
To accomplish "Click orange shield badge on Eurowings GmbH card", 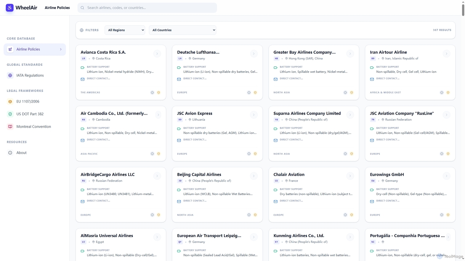I will (x=448, y=215).
